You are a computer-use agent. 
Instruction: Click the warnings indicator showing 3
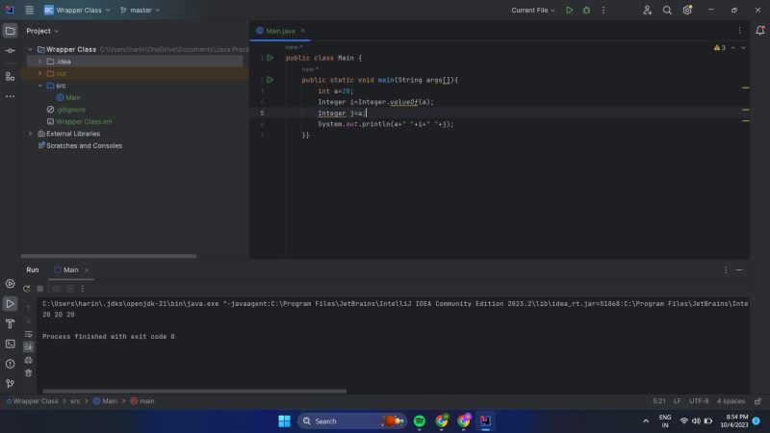coord(719,47)
